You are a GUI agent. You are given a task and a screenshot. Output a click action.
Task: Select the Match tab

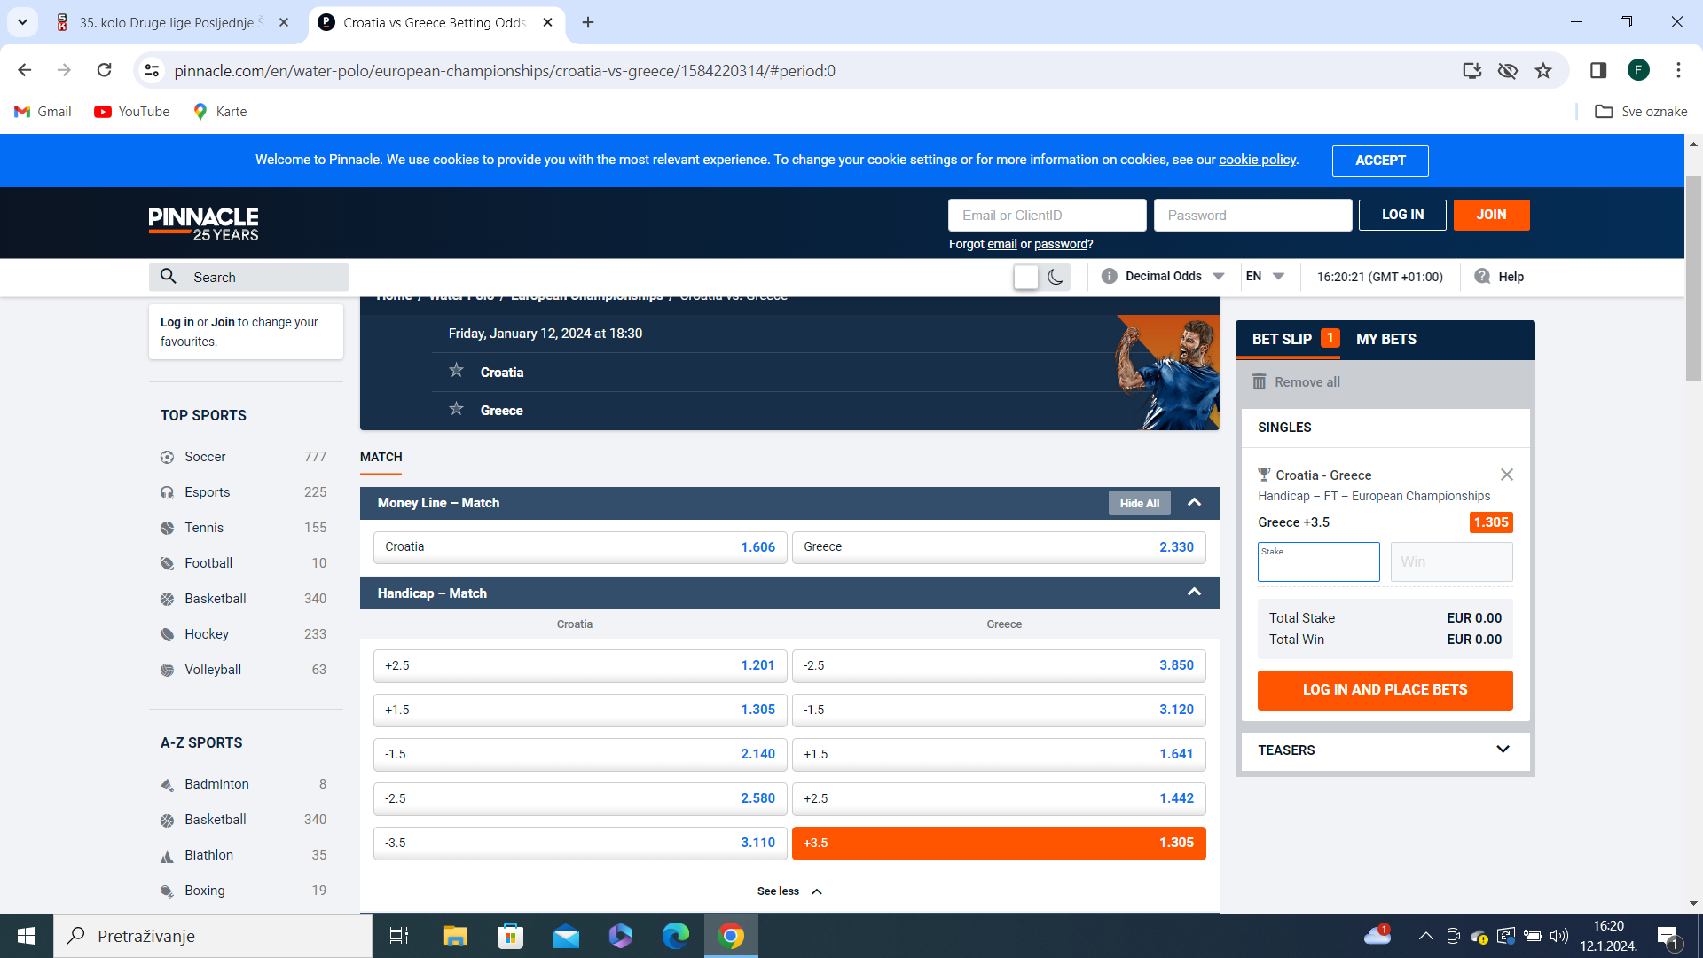click(x=381, y=457)
